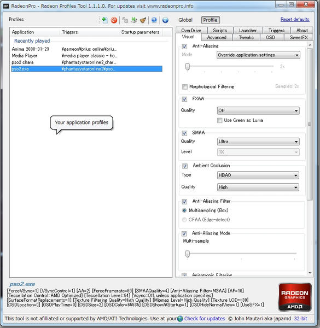
Task: Click the scrollbar up arrow in settings panel
Action: pos(310,45)
